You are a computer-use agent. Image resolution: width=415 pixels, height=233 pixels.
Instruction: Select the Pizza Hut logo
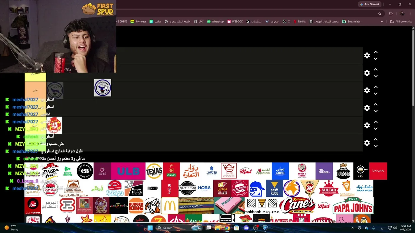coord(50,171)
